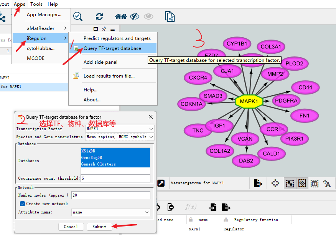Click the export network icon beside Metatargetome
Screen dimensions: 336x235
pyautogui.click(x=258, y=183)
